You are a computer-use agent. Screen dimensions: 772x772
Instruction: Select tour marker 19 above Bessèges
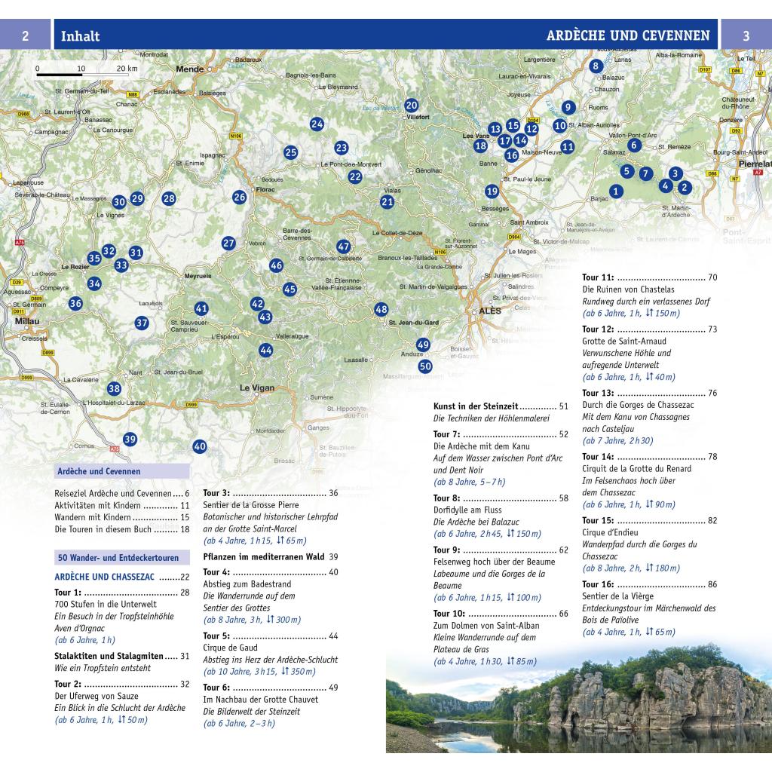click(492, 191)
